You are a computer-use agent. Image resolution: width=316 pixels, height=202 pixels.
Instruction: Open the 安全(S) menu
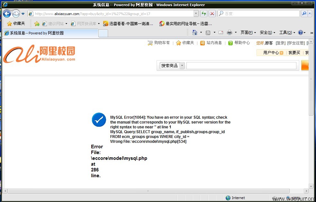tap(267, 32)
